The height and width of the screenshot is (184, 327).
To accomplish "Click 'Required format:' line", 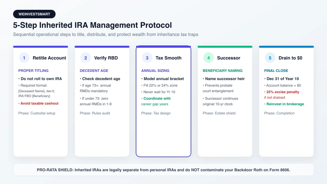I will click(x=33, y=85).
